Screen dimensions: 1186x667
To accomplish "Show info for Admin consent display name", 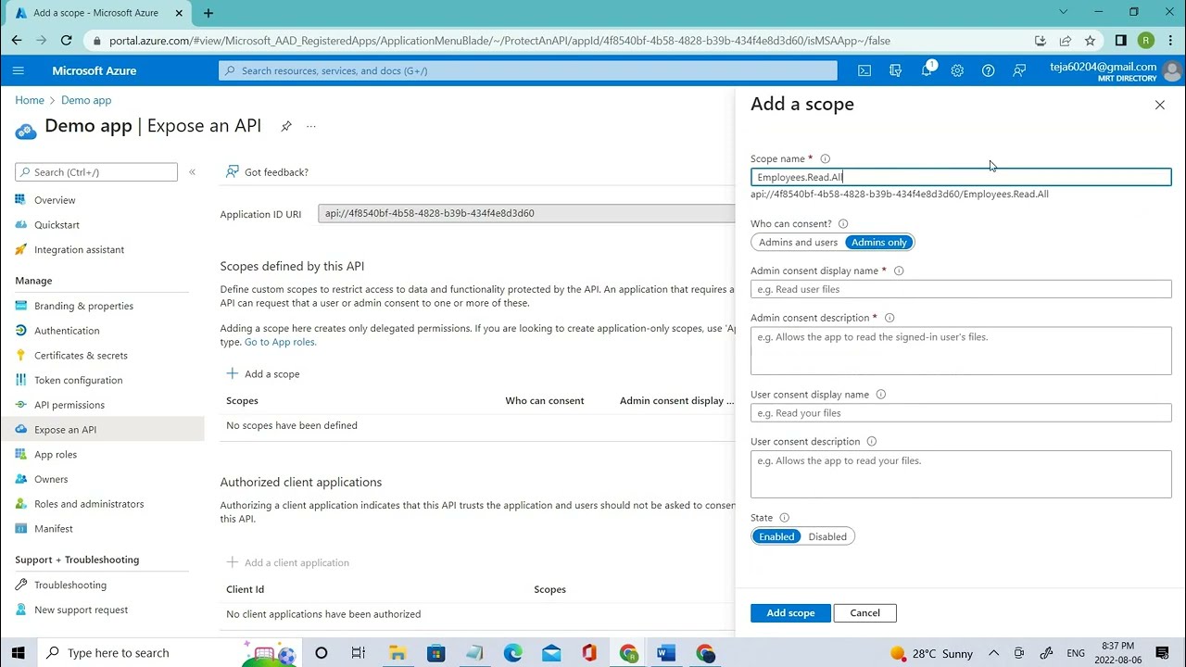I will (899, 271).
